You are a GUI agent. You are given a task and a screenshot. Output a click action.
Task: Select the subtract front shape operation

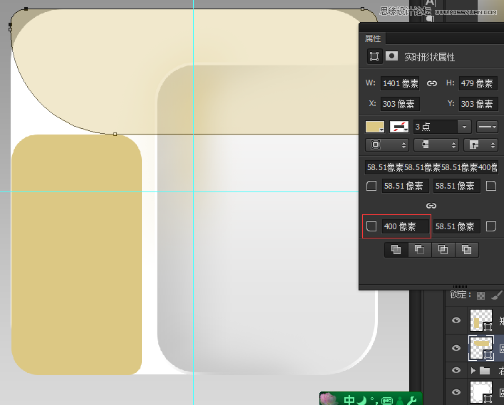pos(419,249)
